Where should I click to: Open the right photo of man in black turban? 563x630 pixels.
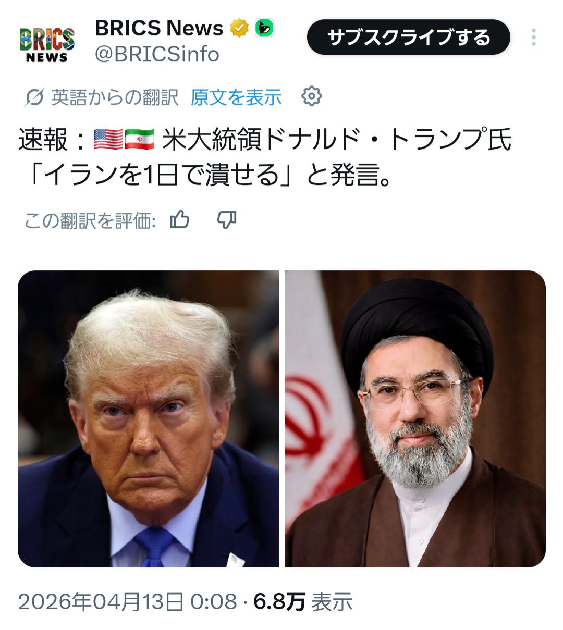(x=415, y=419)
